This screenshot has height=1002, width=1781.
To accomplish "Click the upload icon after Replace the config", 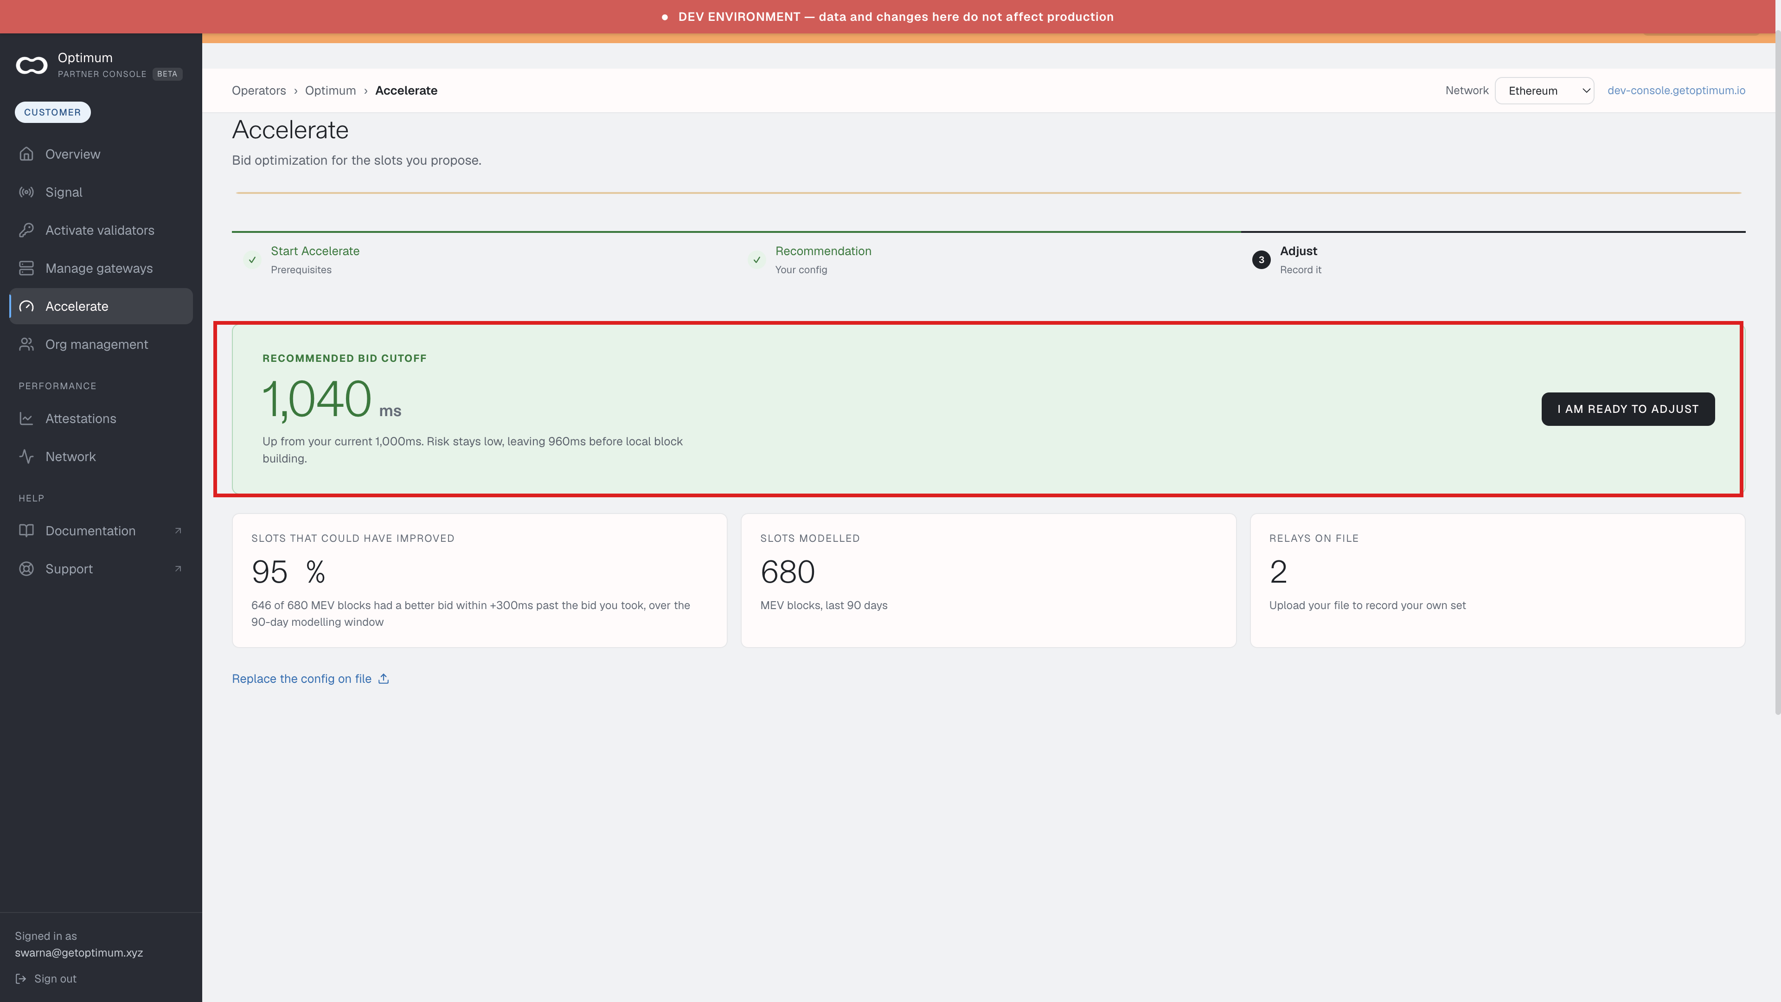I will 384,678.
